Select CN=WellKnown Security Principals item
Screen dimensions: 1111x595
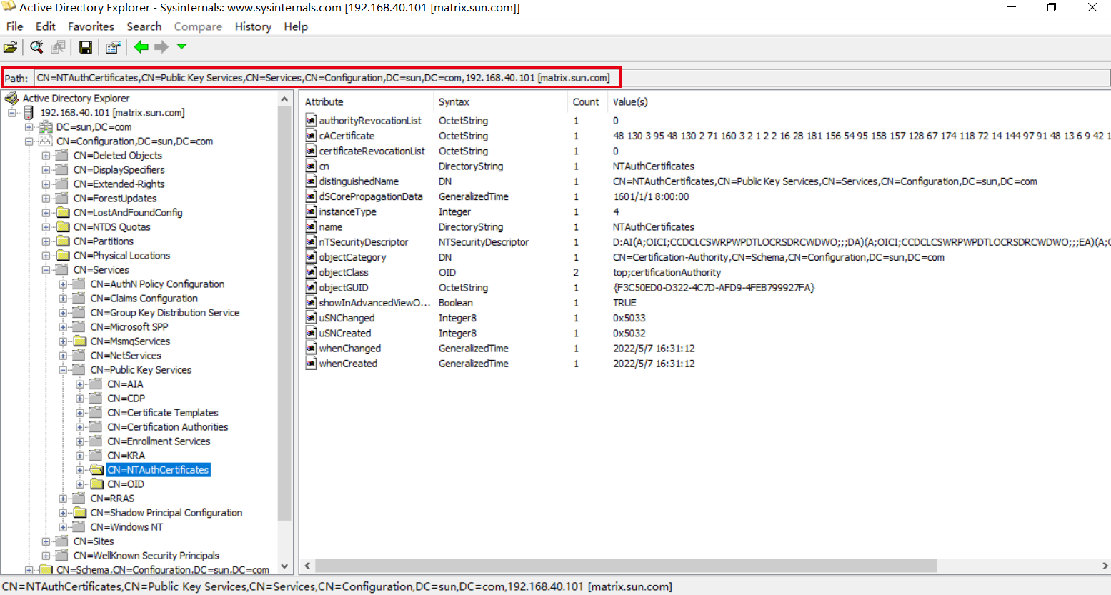[146, 556]
